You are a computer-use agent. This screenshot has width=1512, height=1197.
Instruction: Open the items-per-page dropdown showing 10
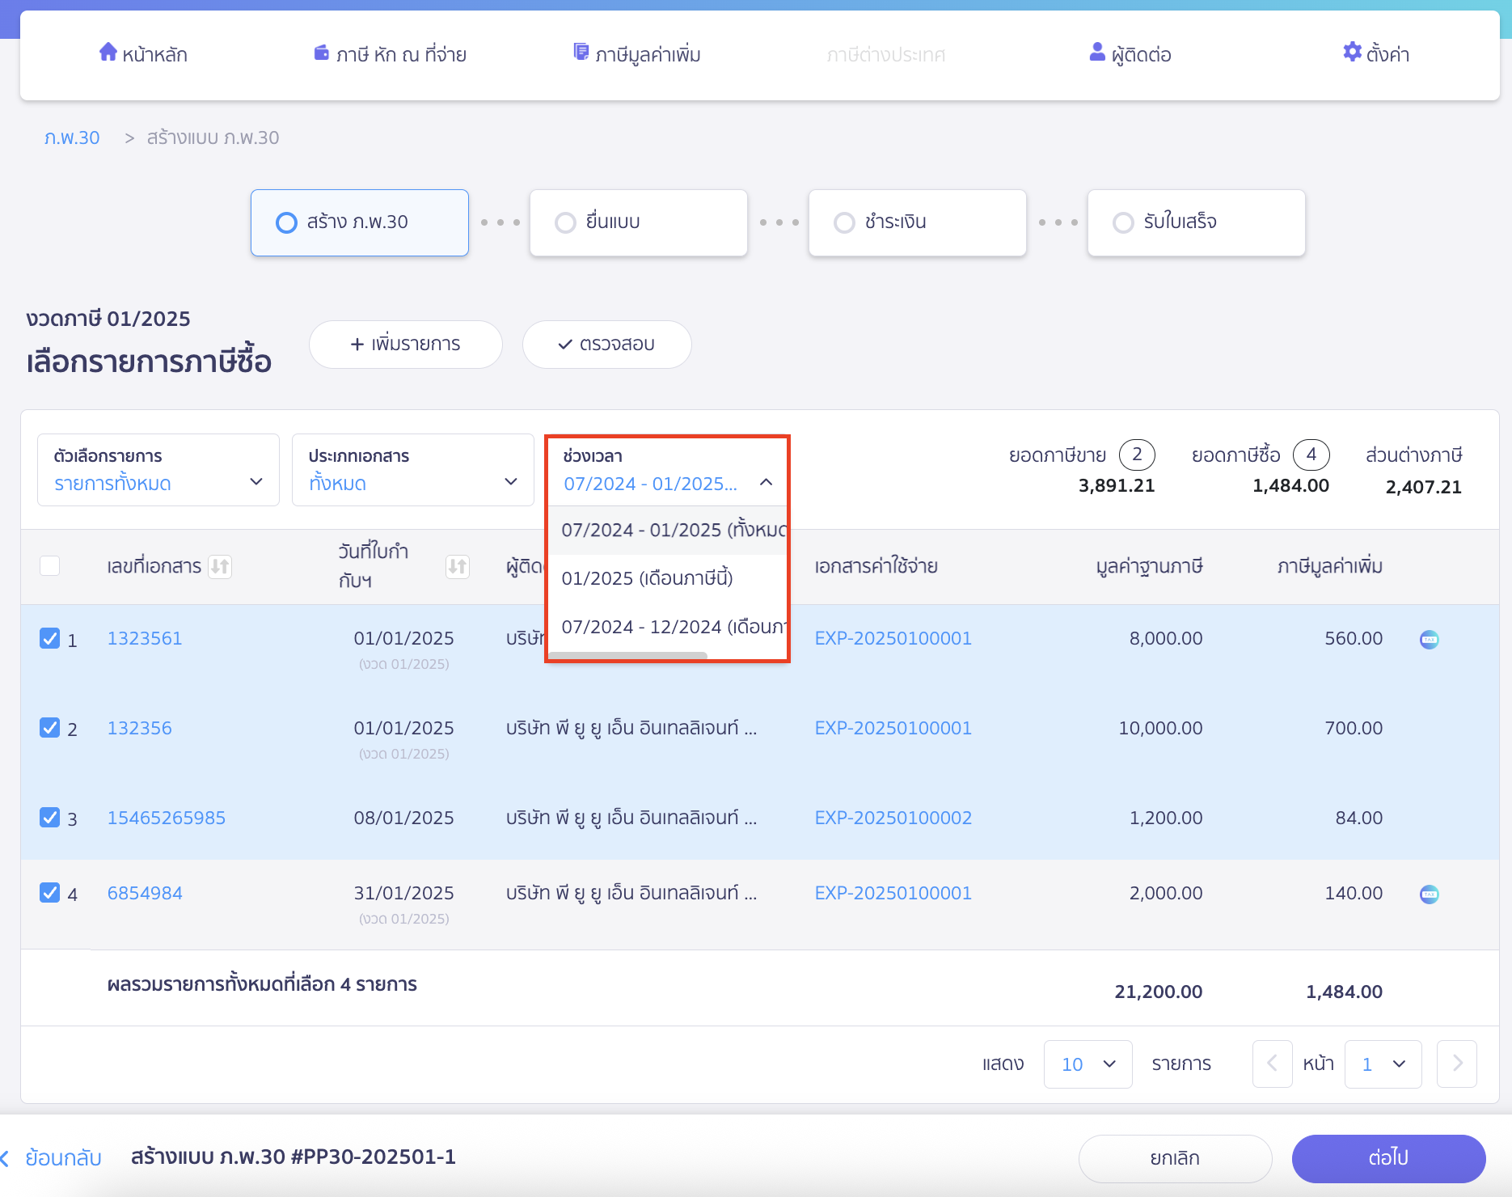1088,1064
